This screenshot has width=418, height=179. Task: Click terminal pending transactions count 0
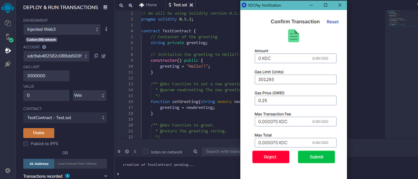click(135, 151)
